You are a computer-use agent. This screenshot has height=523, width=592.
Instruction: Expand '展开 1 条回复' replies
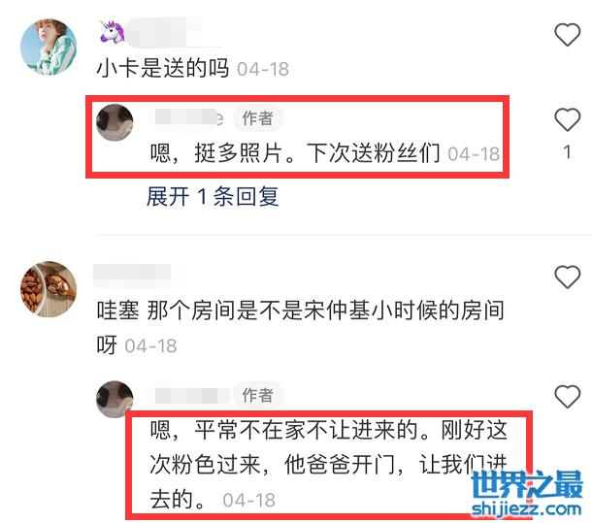tap(213, 196)
